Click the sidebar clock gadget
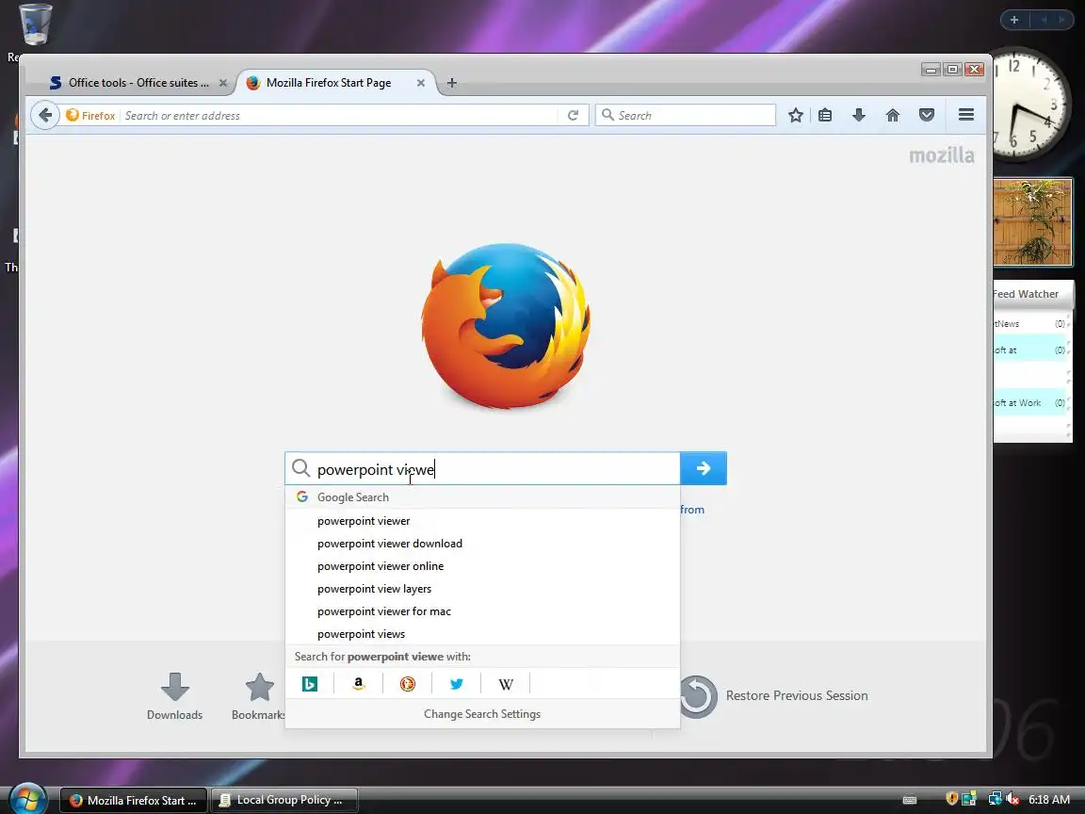 (x=1031, y=104)
